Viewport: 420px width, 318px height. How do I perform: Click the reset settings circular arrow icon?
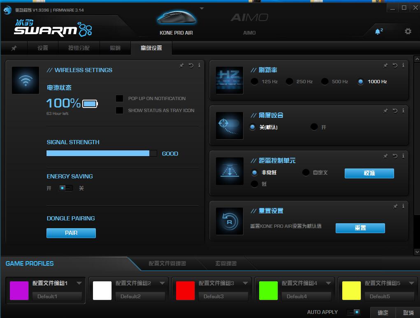pyautogui.click(x=229, y=221)
